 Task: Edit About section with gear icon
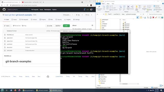(x=92, y=26)
